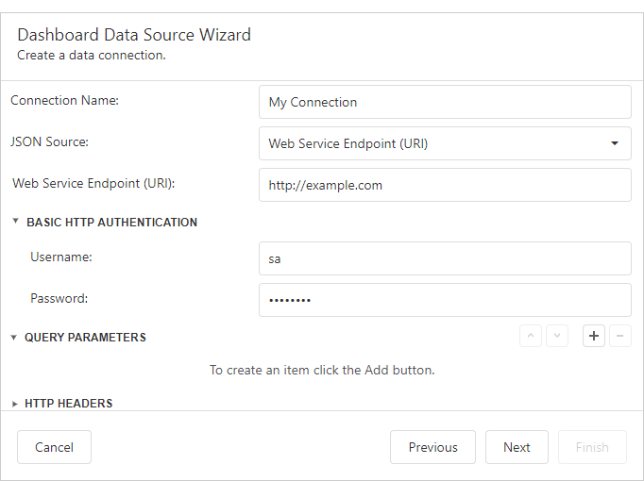Collapse the Query Parameters section
Screen dimensions: 644x481
pyautogui.click(x=14, y=338)
